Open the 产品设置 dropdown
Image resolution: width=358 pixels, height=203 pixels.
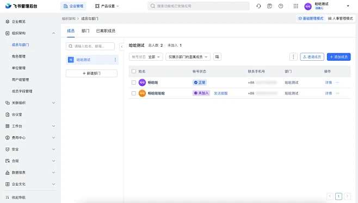(x=107, y=6)
